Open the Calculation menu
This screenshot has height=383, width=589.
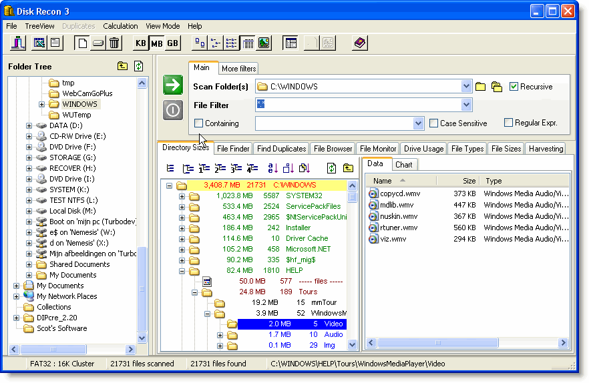[x=120, y=26]
